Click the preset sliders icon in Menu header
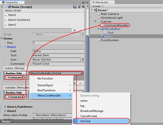Screen dimensions: 163x125 79,7
